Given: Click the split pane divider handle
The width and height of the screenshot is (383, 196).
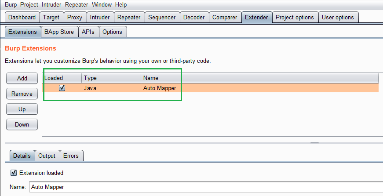Looking at the screenshot, I should pyautogui.click(x=314, y=143).
